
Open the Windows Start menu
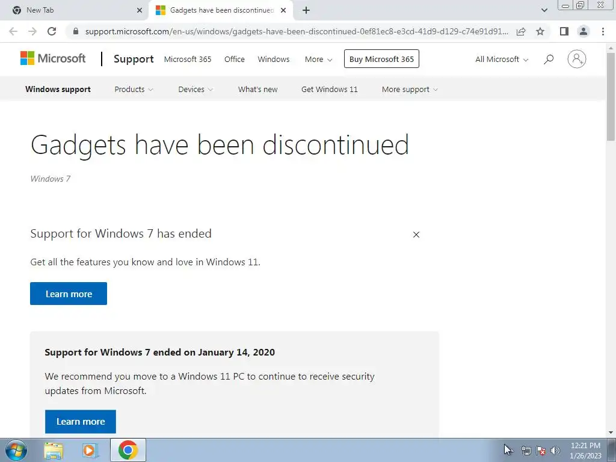click(x=16, y=450)
